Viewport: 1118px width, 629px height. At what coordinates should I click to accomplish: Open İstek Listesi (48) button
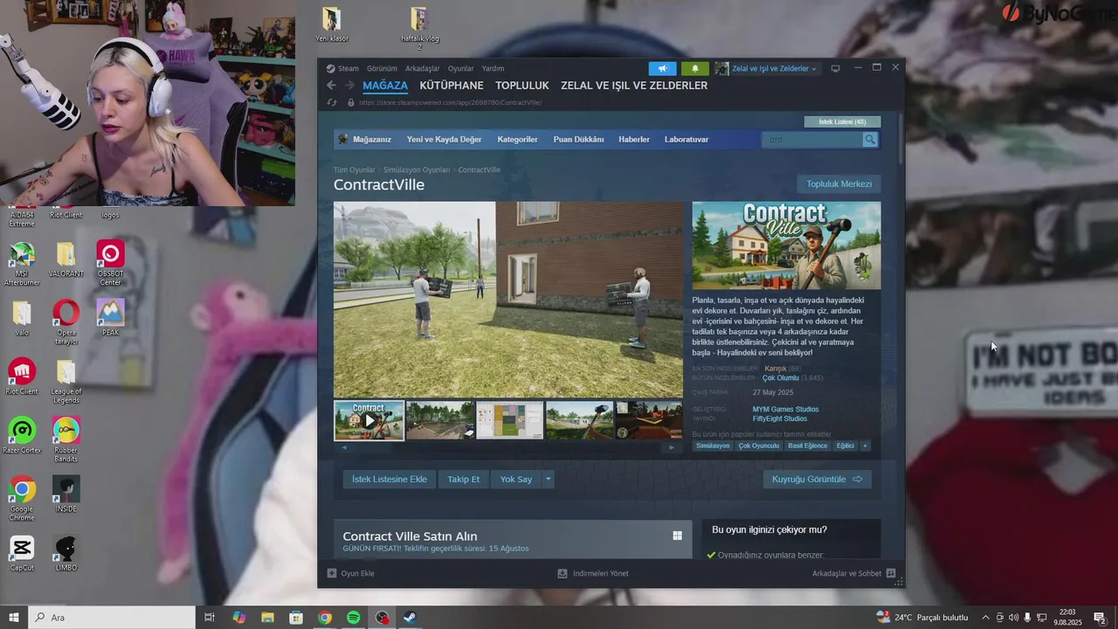(x=842, y=121)
